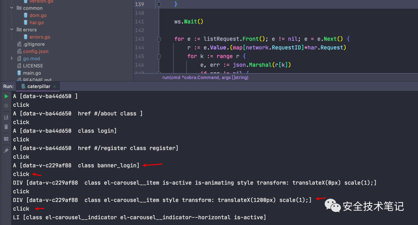Pin the Run tab with pin icon

(x=6, y=151)
